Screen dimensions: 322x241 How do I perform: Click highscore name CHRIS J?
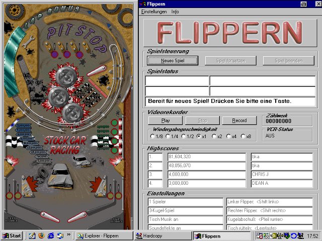pos(282,174)
